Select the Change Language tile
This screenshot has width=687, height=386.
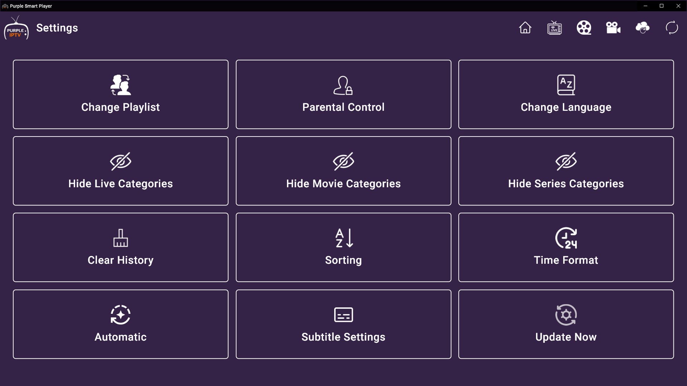click(566, 94)
